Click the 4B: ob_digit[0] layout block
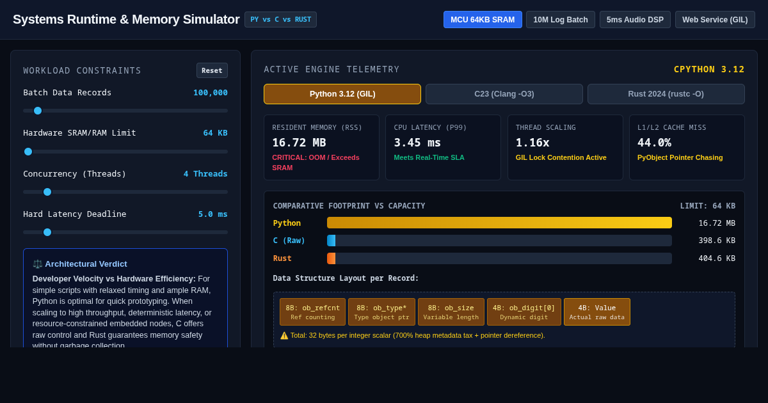The image size is (768, 403). pyautogui.click(x=524, y=312)
